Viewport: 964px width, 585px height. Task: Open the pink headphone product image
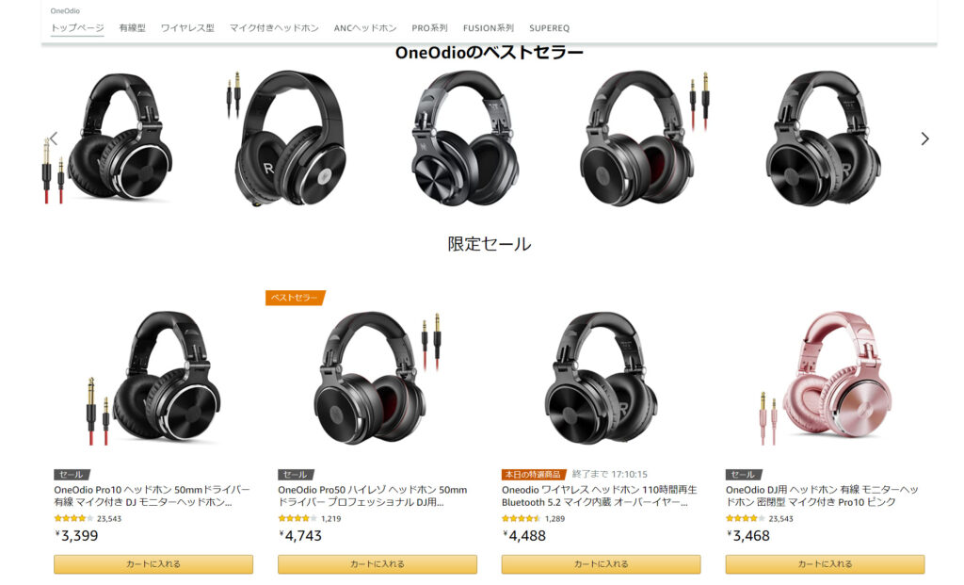827,379
